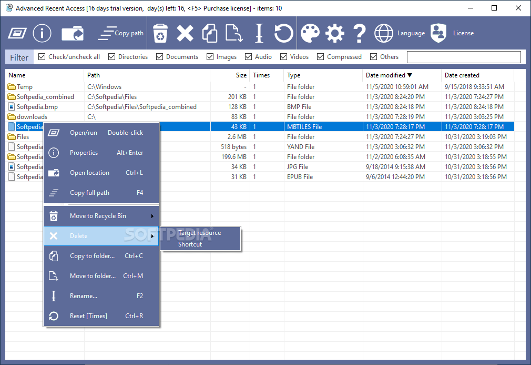Open Properties via the info toolbar icon
Viewport: 531px width, 365px height.
[42, 33]
